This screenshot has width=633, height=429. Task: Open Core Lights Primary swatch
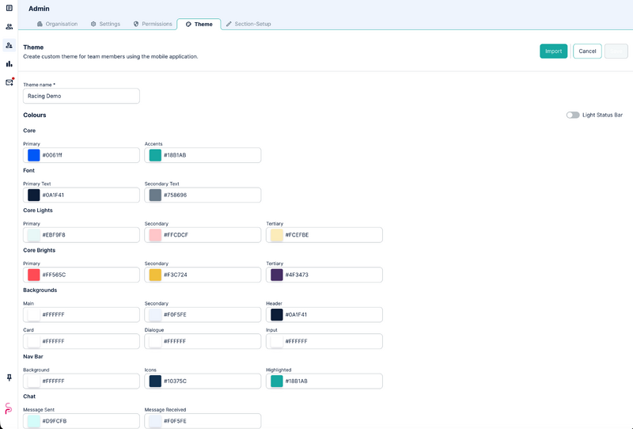click(x=34, y=235)
